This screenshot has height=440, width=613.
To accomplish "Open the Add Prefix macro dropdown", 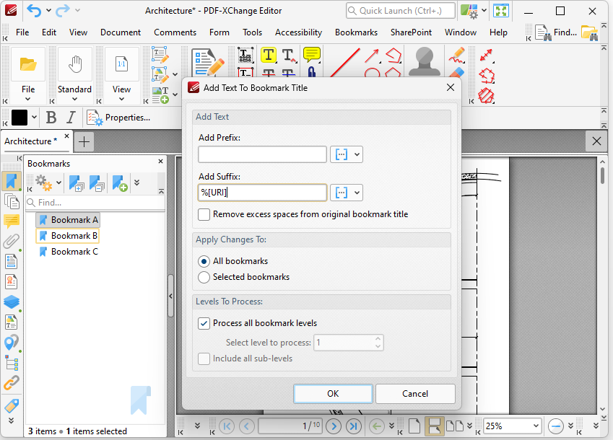I will [x=347, y=154].
